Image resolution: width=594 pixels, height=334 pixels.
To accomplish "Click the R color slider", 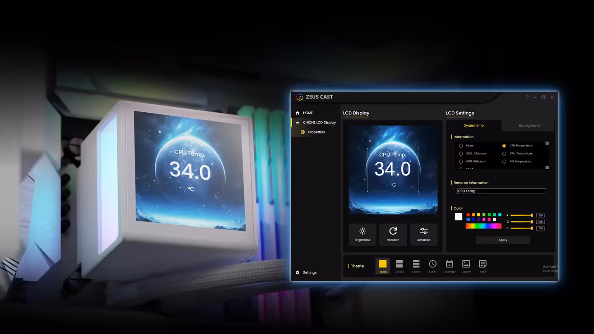I will coord(522,215).
